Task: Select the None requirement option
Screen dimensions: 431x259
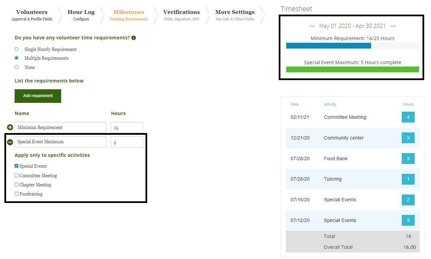Action: click(x=16, y=67)
